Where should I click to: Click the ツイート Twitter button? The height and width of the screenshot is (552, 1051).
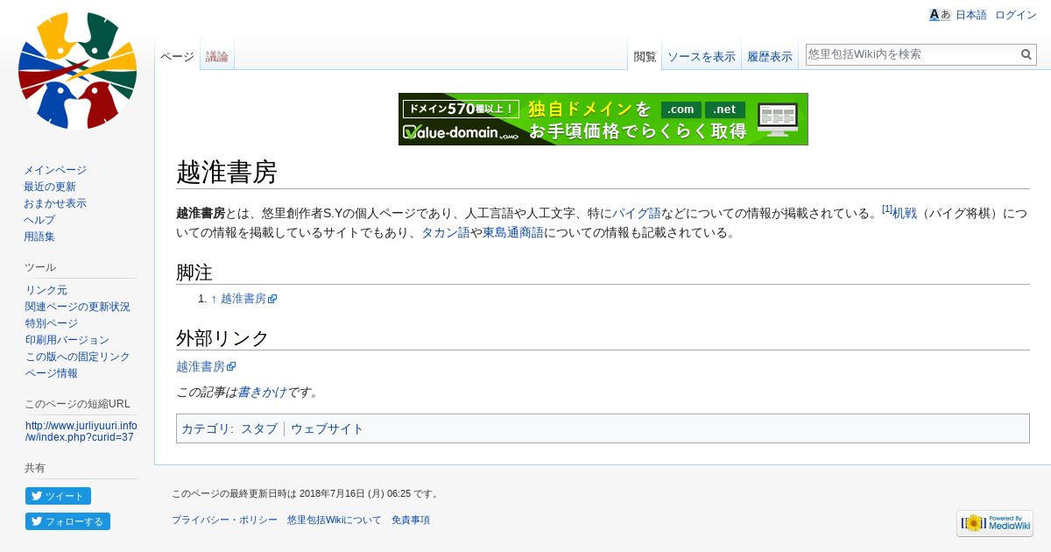coord(58,496)
